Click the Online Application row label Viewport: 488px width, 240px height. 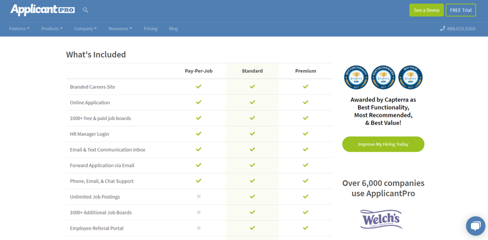90,102
